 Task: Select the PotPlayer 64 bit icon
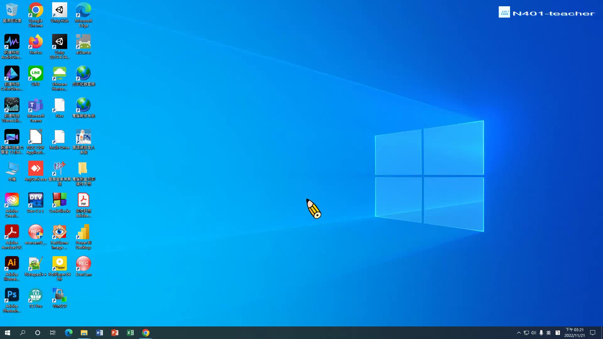point(60,269)
